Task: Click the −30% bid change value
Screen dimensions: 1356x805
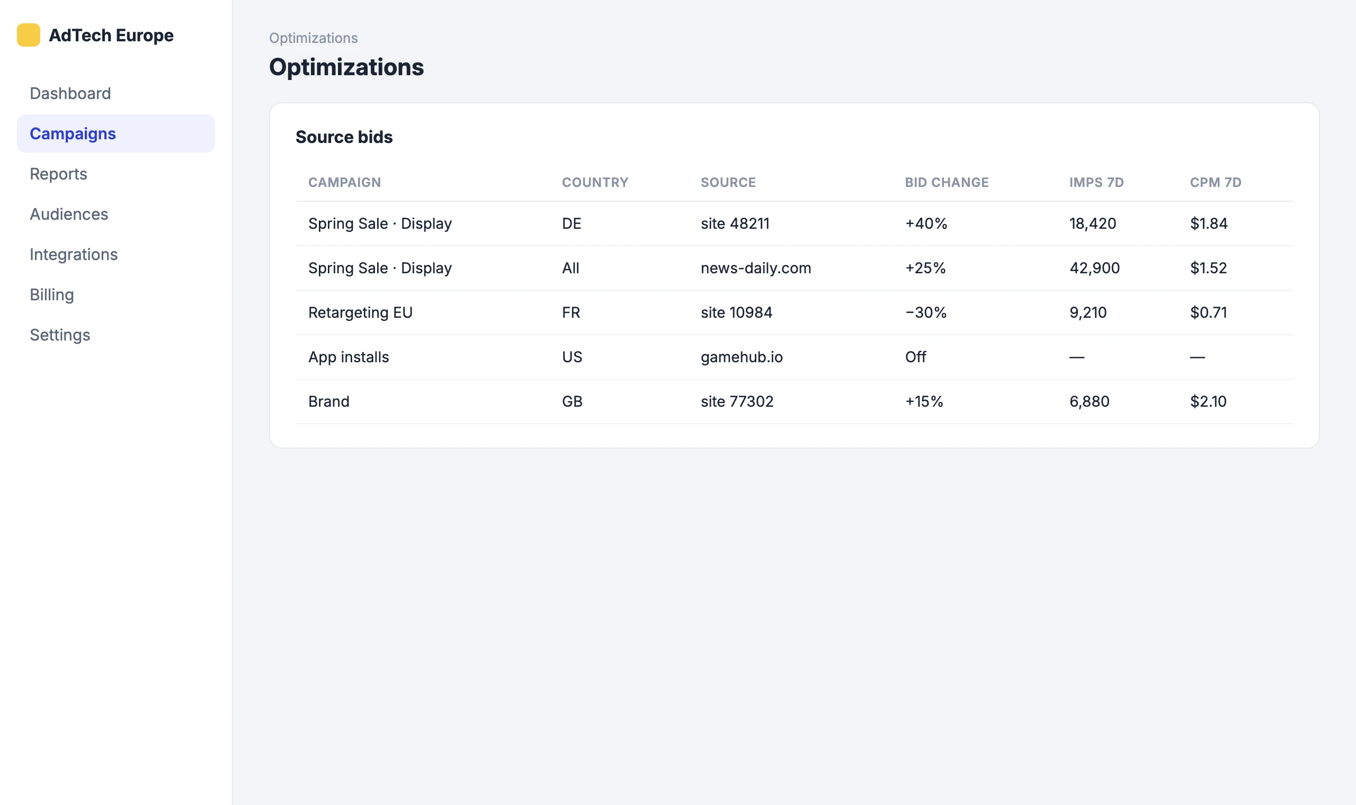Action: click(926, 312)
